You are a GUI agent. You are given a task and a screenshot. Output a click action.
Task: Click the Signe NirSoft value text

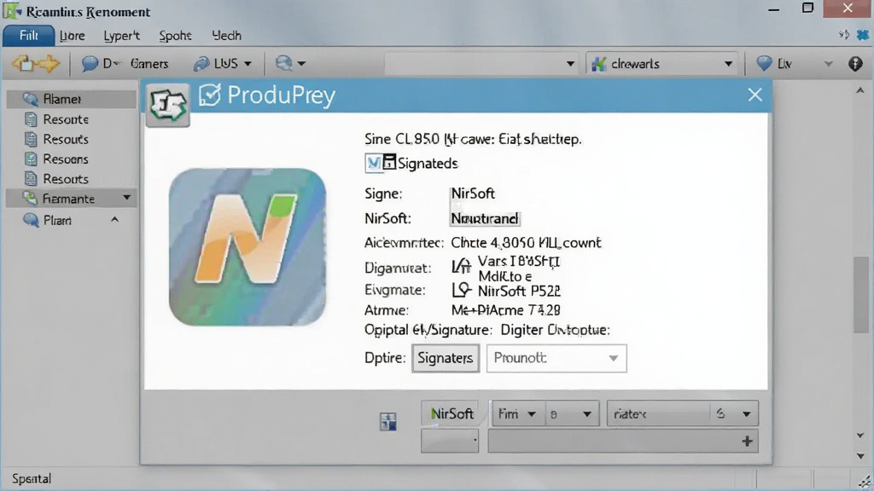(x=473, y=194)
